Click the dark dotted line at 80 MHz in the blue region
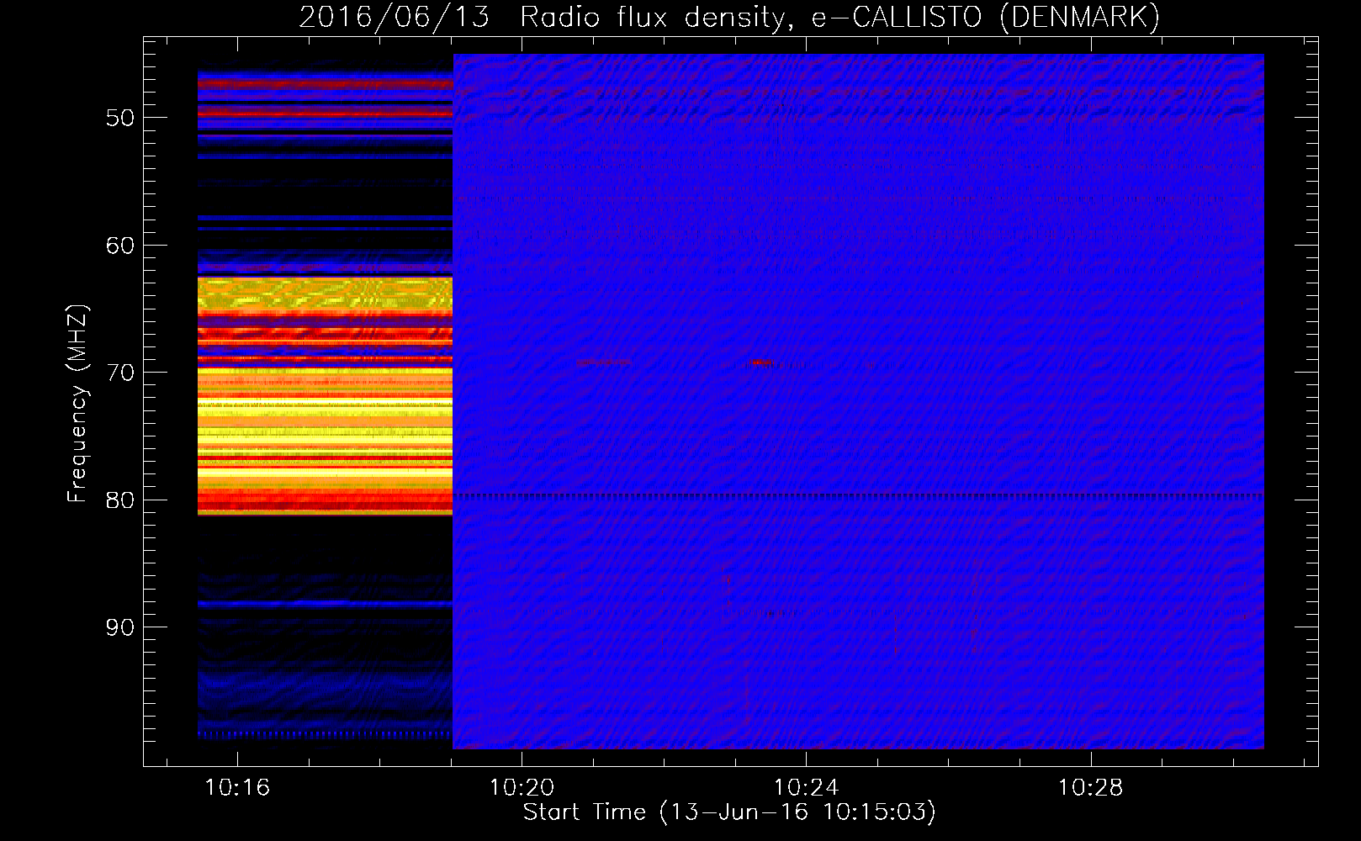Viewport: 1361px width, 841px height. (x=858, y=496)
